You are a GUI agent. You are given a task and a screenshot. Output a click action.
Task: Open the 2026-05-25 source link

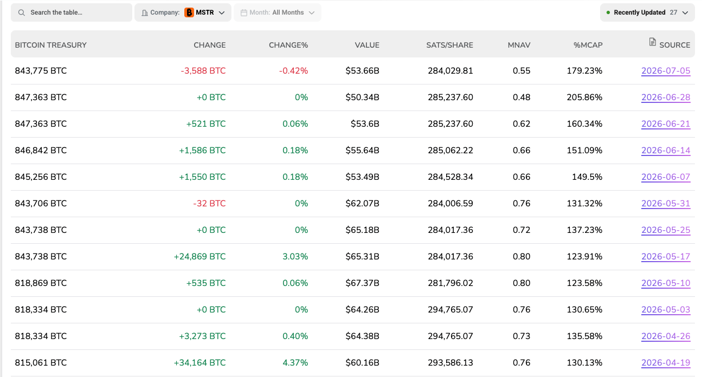[666, 230]
